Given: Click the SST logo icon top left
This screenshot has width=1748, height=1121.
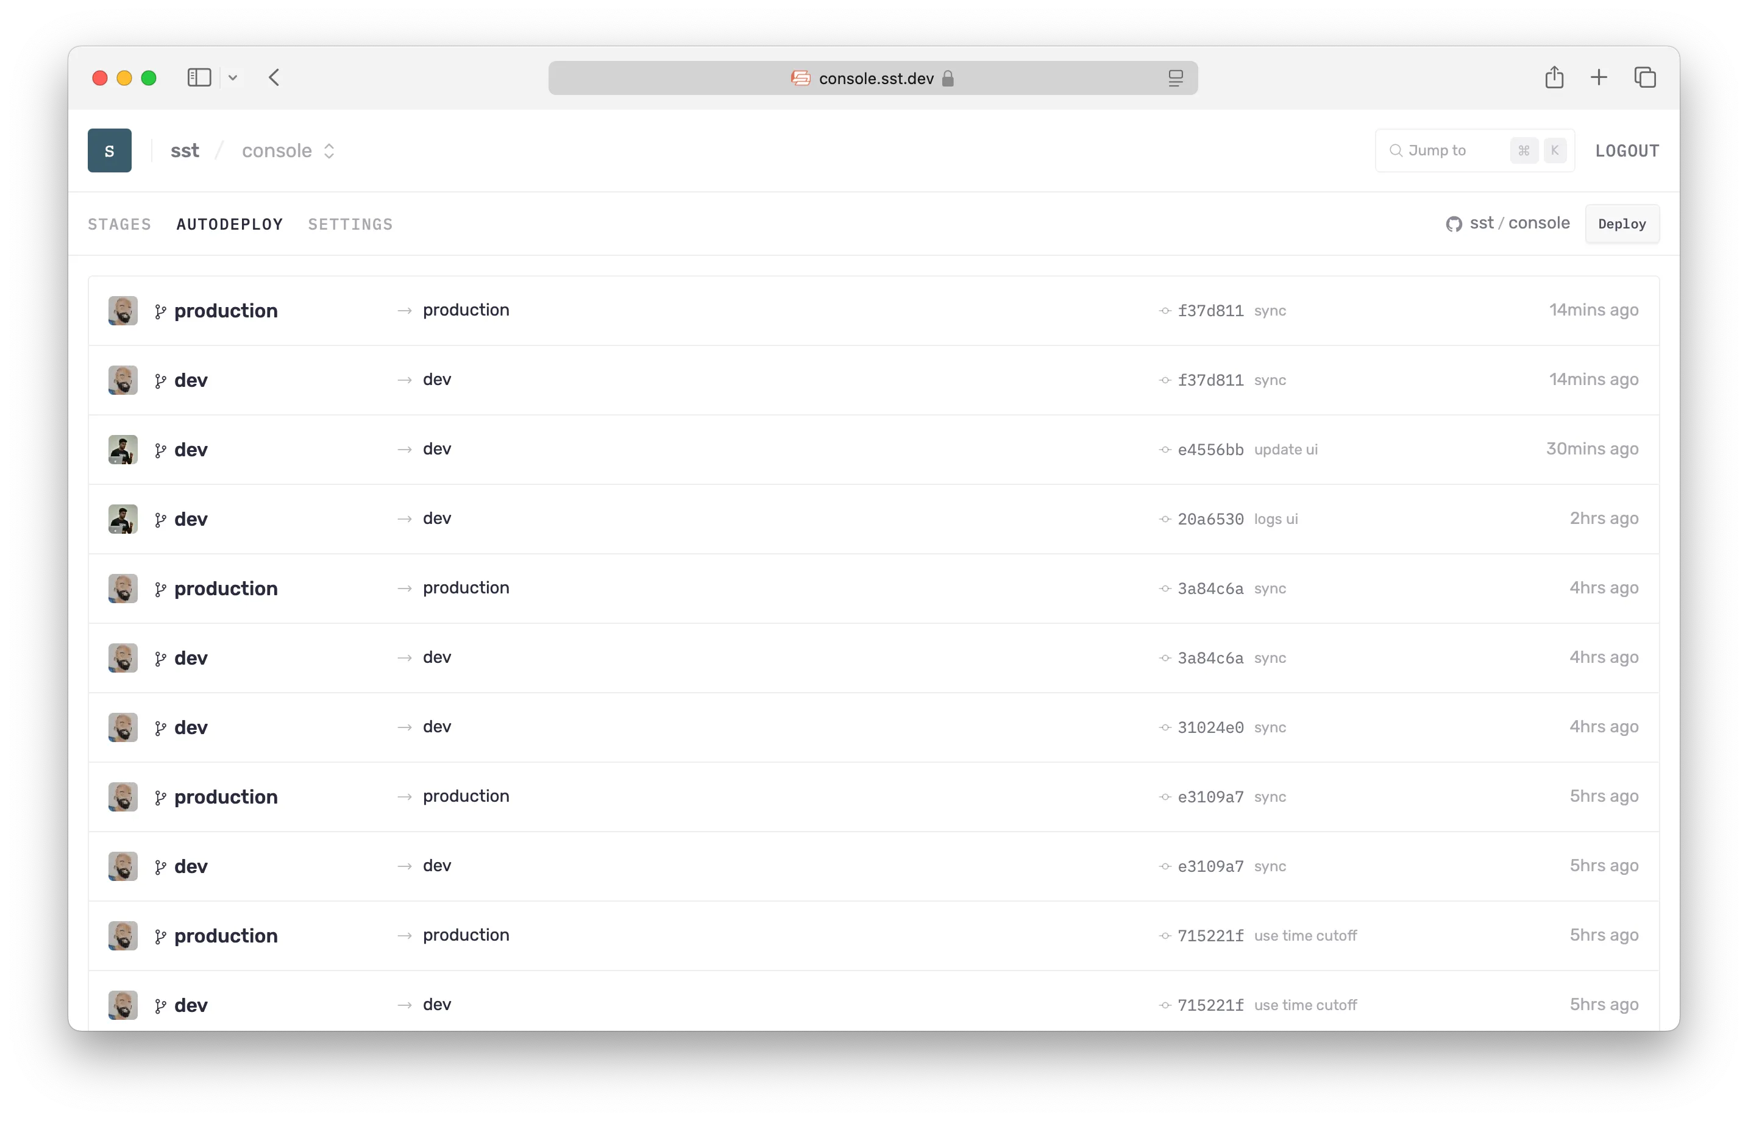Looking at the screenshot, I should [110, 150].
